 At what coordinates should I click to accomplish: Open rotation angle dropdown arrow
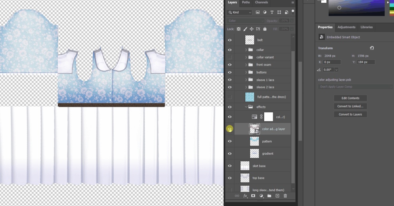point(336,70)
